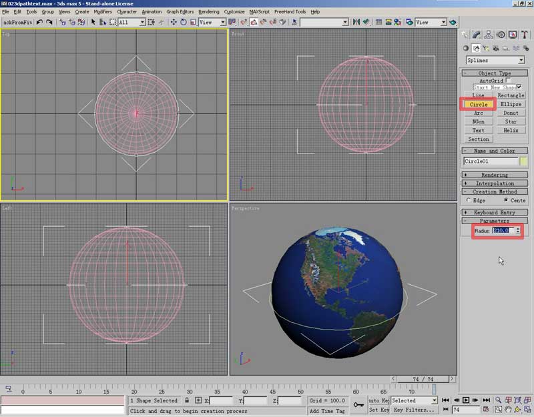Image resolution: width=534 pixels, height=417 pixels.
Task: Open the Modify panel tab
Action: point(477,35)
